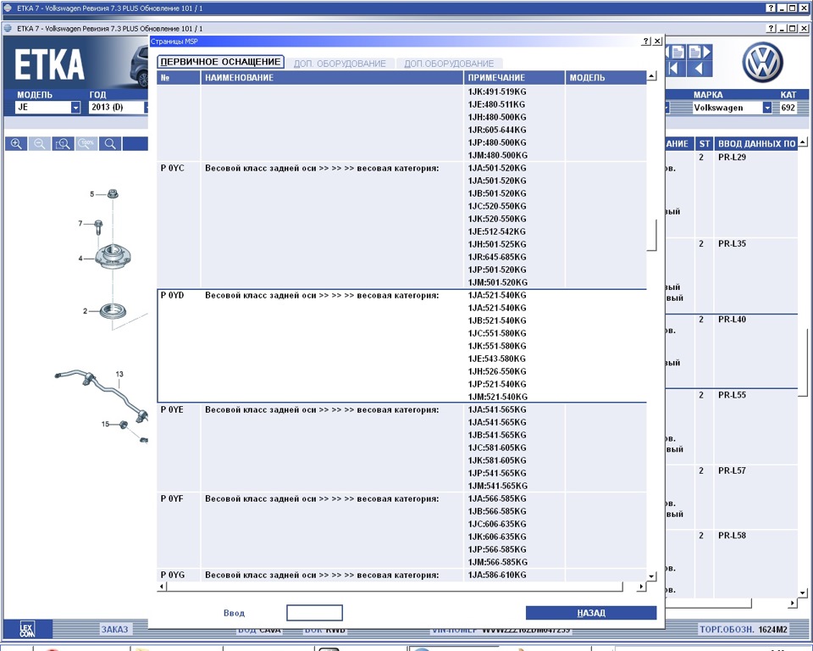Select the second ДОП.ОБОРУДОВАНИЕ tab
The width and height of the screenshot is (813, 651).
pos(449,64)
